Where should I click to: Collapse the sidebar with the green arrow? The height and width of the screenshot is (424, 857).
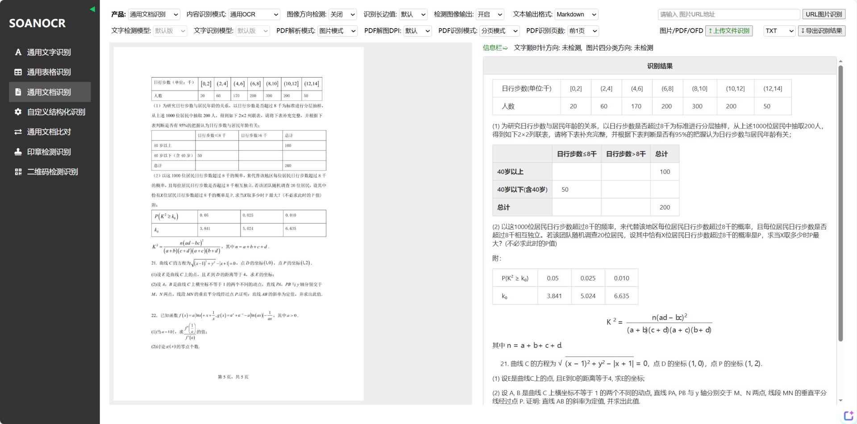click(92, 8)
